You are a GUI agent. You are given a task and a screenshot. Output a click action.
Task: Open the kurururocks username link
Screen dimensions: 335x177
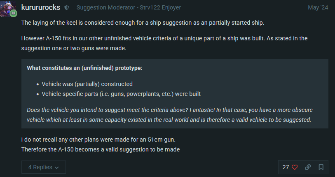tap(40, 7)
